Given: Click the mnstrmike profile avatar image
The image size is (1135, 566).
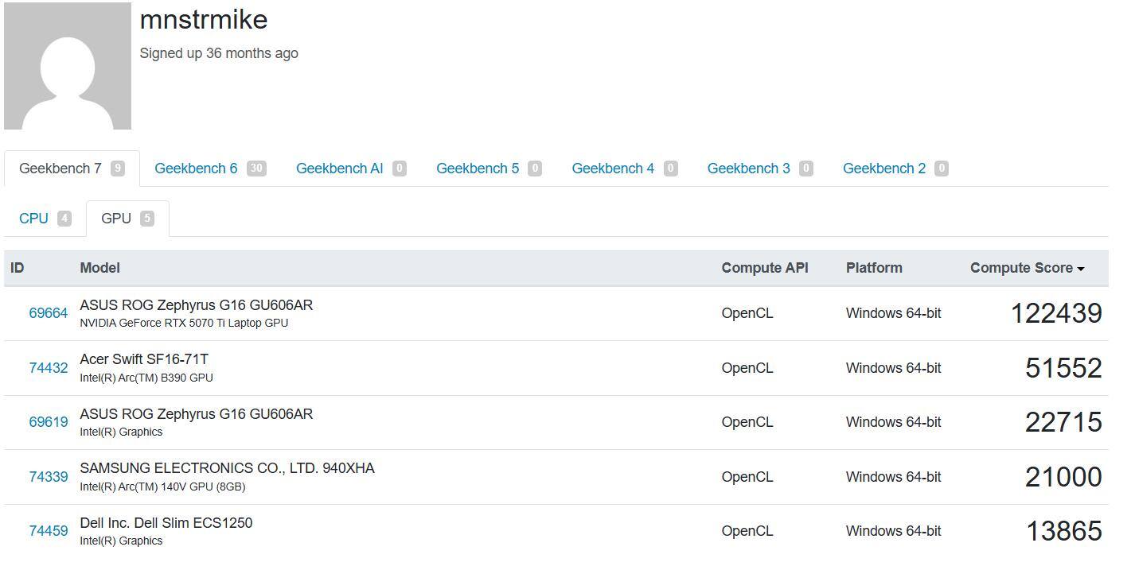Looking at the screenshot, I should click(68, 66).
